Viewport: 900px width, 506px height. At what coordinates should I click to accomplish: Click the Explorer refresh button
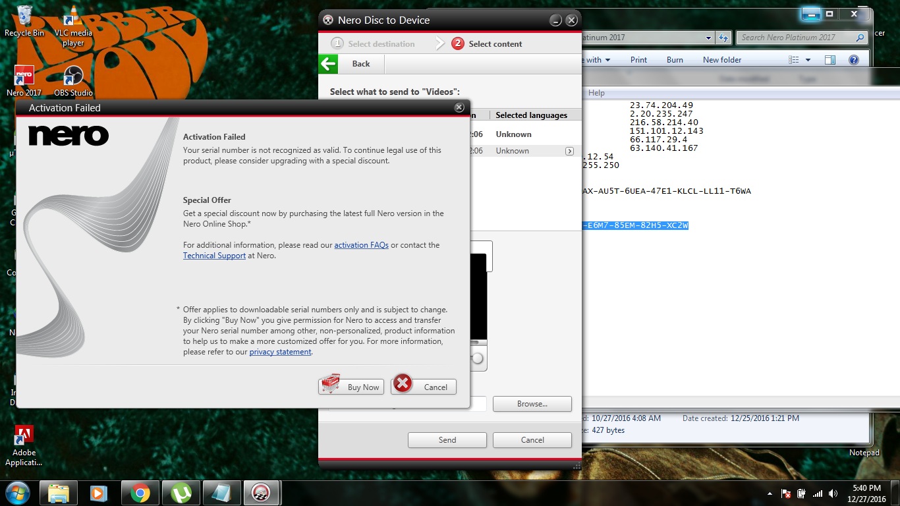(723, 38)
